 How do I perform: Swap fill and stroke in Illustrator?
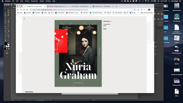point(9,43)
